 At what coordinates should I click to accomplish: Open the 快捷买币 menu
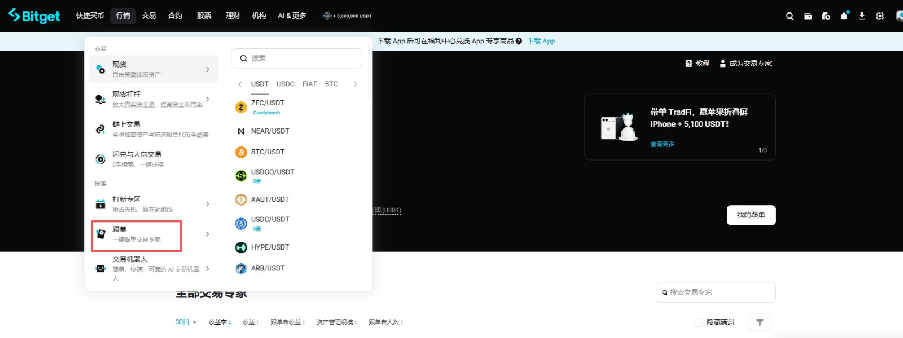pos(90,16)
